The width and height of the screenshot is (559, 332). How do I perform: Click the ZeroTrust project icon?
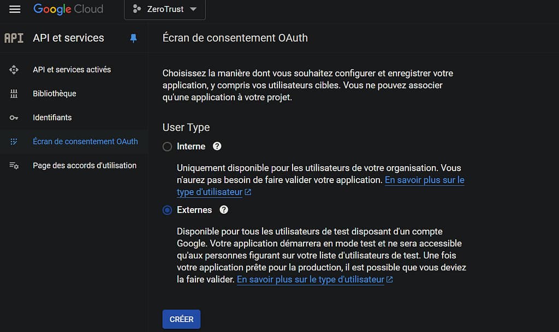coord(137,9)
